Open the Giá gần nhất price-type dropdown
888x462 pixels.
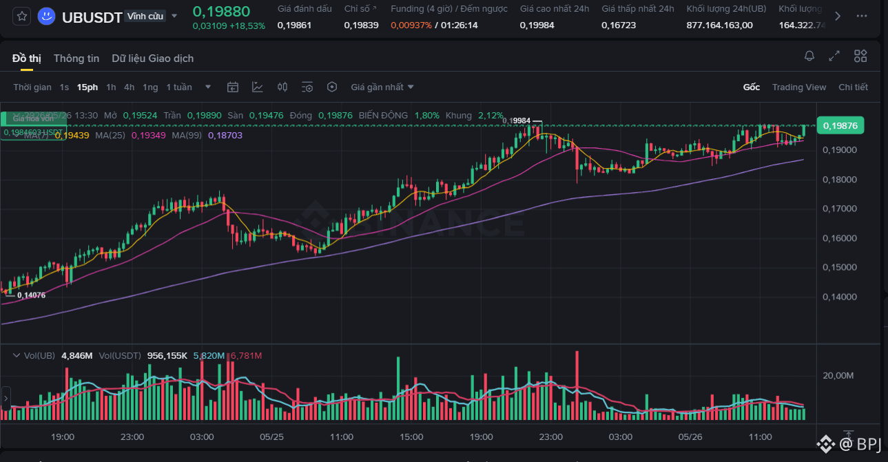click(x=382, y=87)
